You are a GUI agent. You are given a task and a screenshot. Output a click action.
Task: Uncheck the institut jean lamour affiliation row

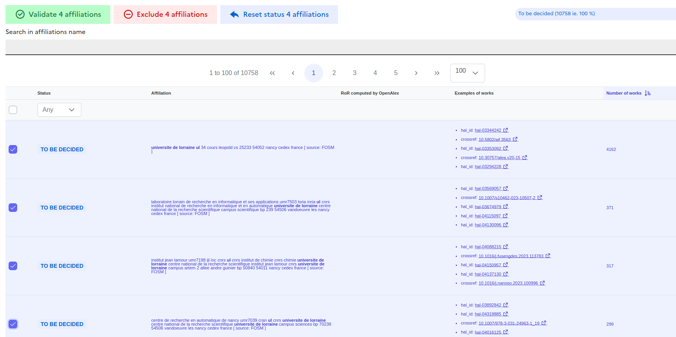[x=13, y=266]
